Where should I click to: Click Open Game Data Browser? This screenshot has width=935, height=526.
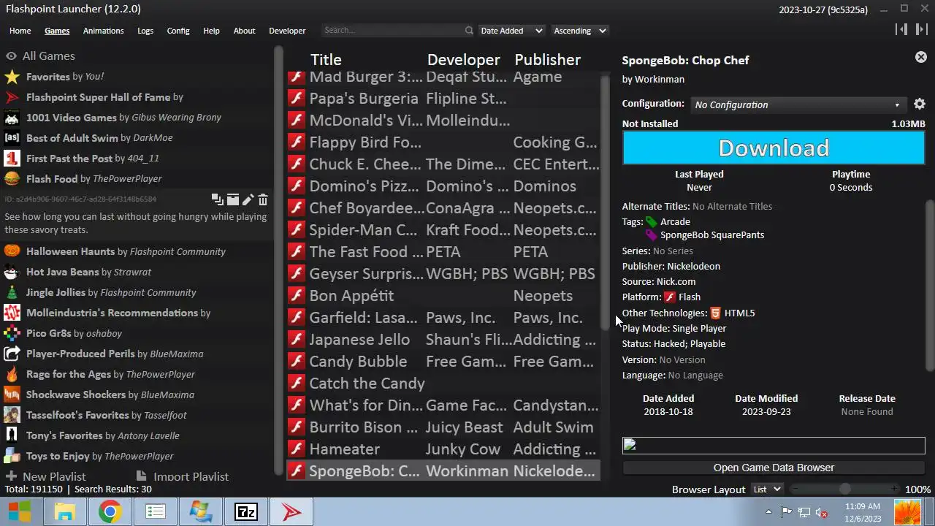click(x=774, y=468)
